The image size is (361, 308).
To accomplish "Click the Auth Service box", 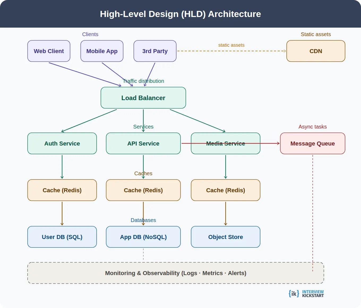I will tap(62, 143).
